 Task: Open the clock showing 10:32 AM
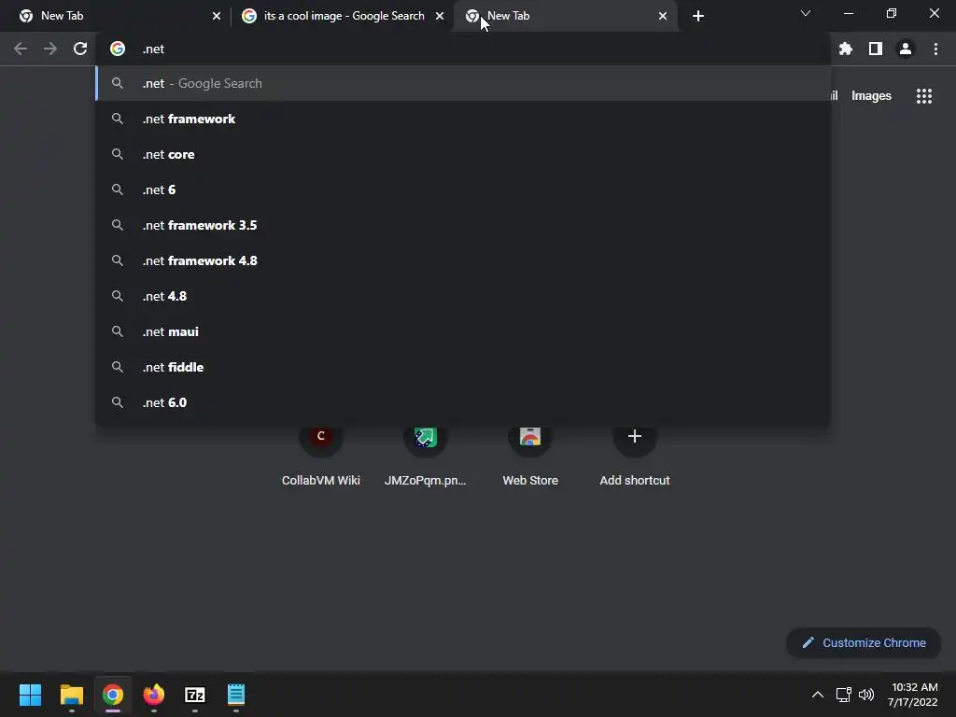(x=913, y=695)
